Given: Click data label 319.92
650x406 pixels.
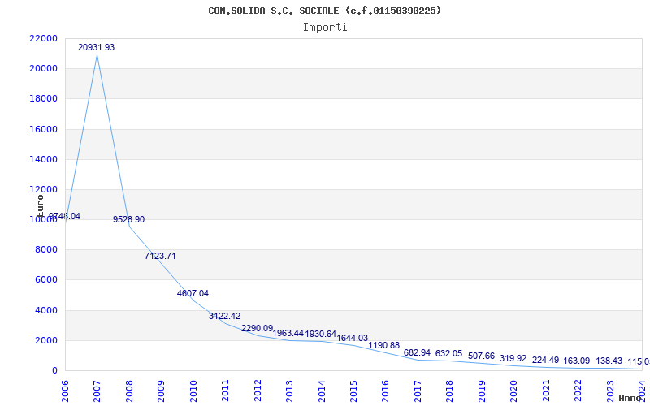Looking at the screenshot, I should tap(513, 358).
